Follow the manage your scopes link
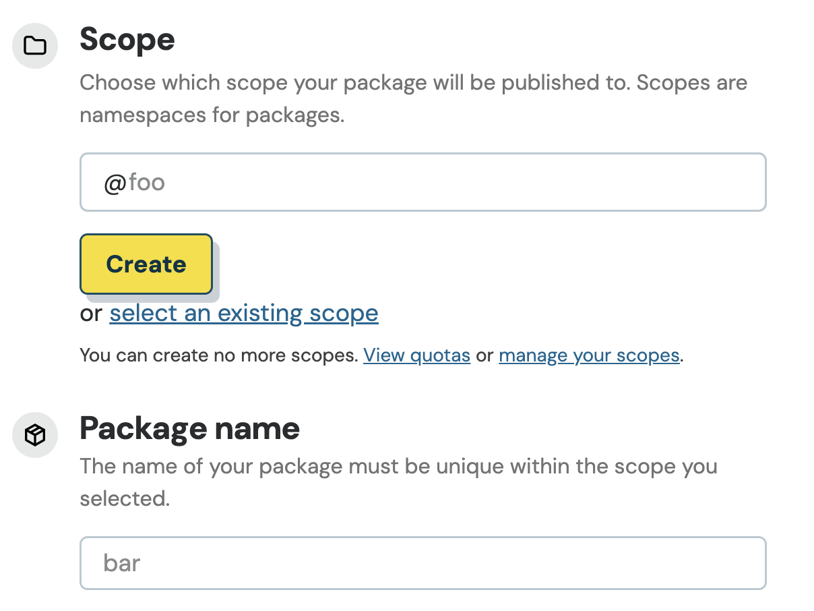This screenshot has height=611, width=814. [x=588, y=355]
